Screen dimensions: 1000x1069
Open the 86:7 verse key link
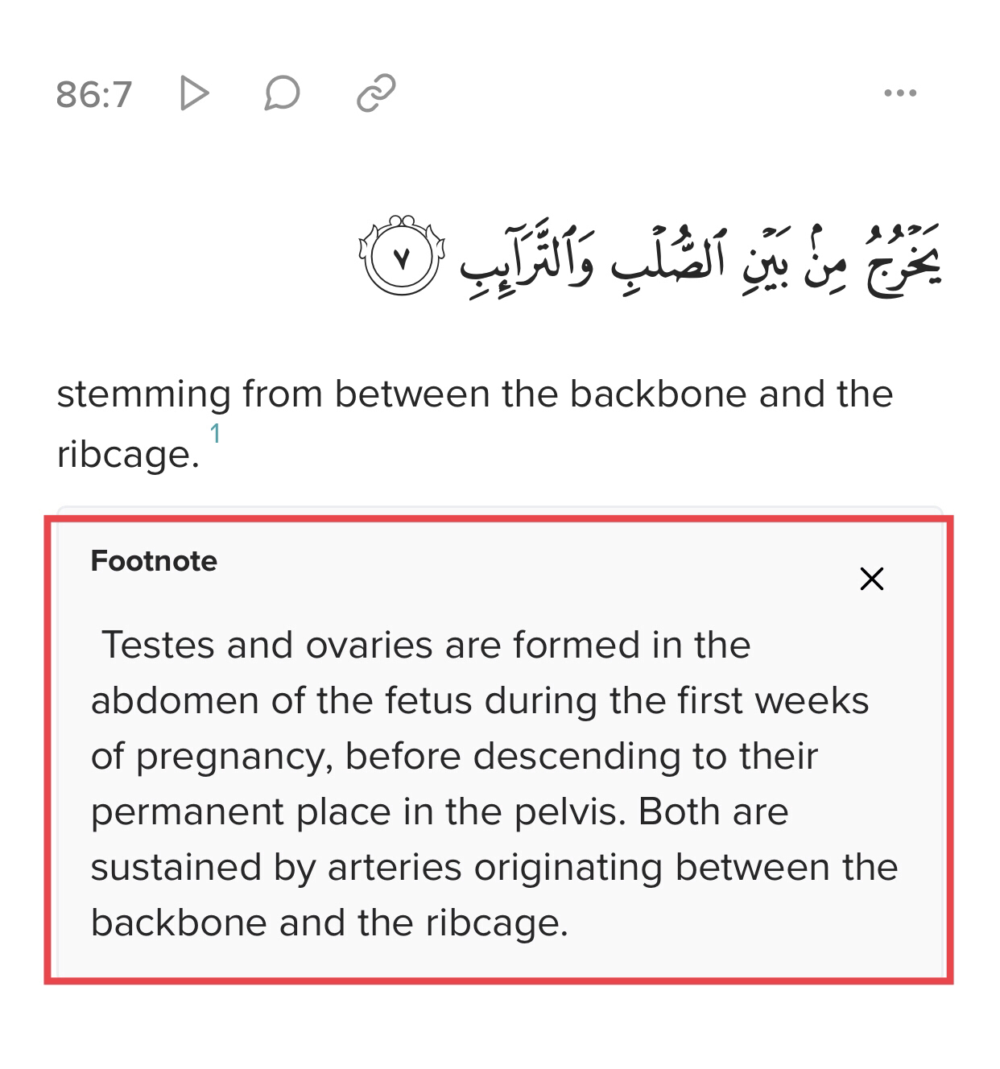pos(93,94)
